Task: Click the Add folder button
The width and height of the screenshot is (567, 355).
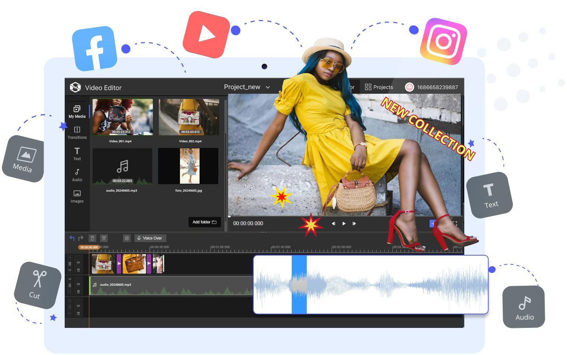Action: [x=204, y=222]
